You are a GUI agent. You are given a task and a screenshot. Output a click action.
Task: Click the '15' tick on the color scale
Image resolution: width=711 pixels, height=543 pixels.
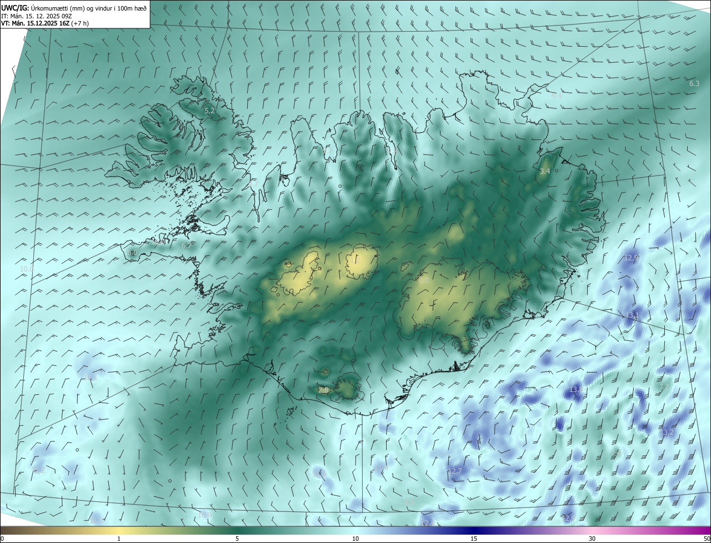click(x=474, y=539)
